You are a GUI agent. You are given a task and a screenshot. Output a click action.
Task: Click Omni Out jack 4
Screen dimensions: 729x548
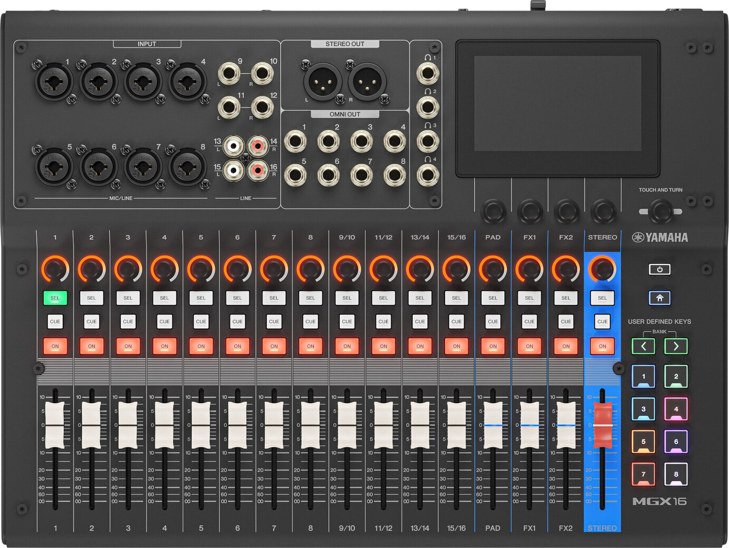click(x=395, y=141)
